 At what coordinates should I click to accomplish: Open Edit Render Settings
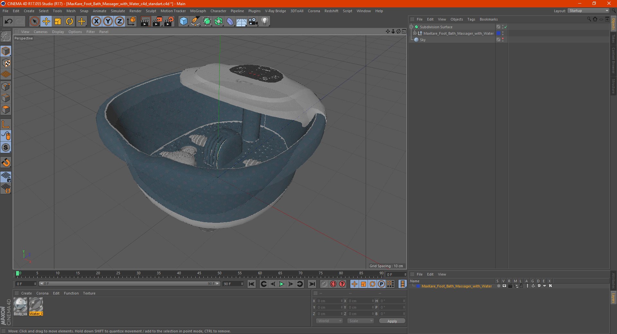(x=169, y=22)
